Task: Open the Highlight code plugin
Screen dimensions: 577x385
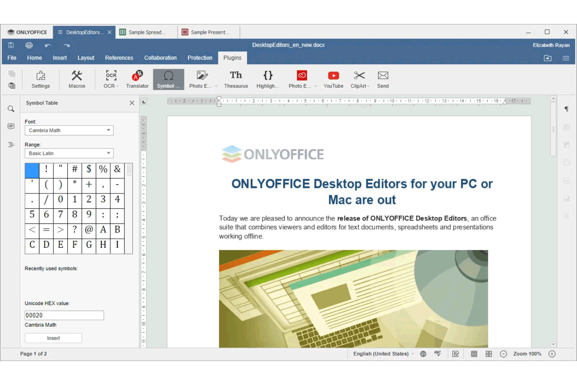Action: click(267, 79)
